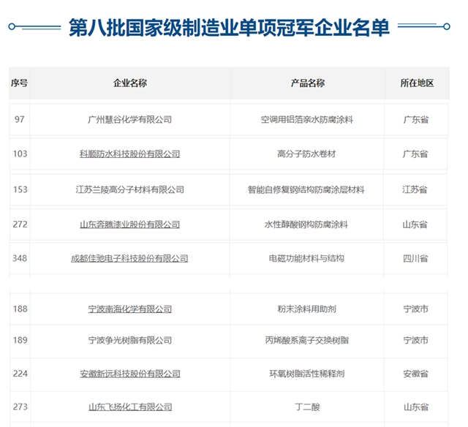Select region 广东省 in row 97
This screenshot has width=468, height=427.
point(416,120)
